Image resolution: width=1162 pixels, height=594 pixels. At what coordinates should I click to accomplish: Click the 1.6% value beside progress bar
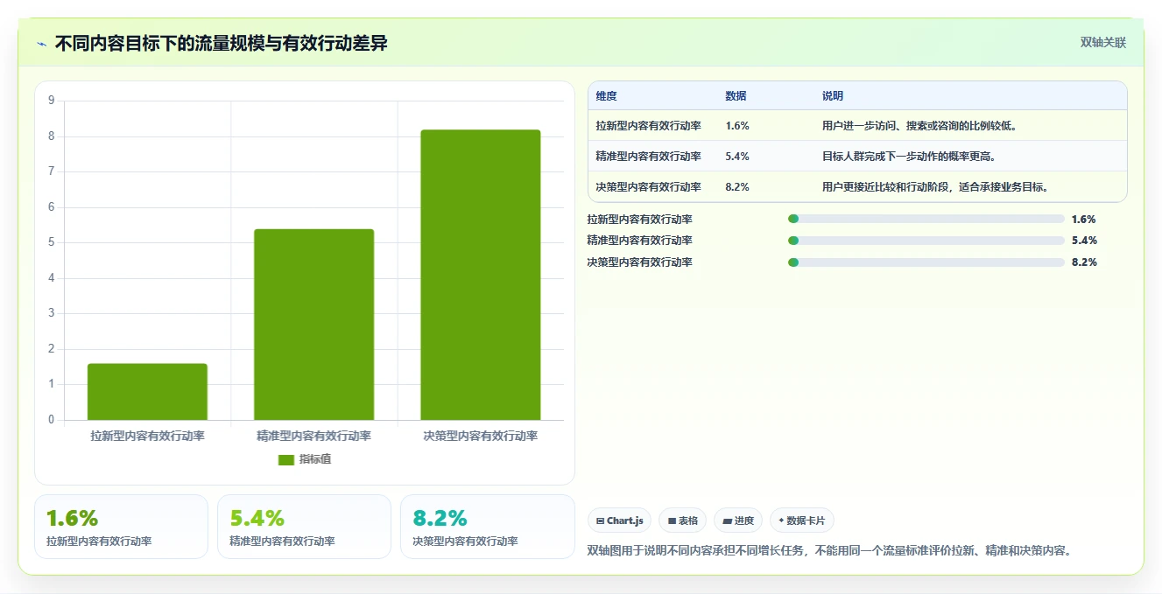1084,220
